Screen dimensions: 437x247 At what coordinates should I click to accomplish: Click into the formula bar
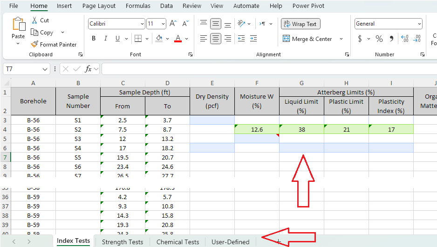(269, 69)
